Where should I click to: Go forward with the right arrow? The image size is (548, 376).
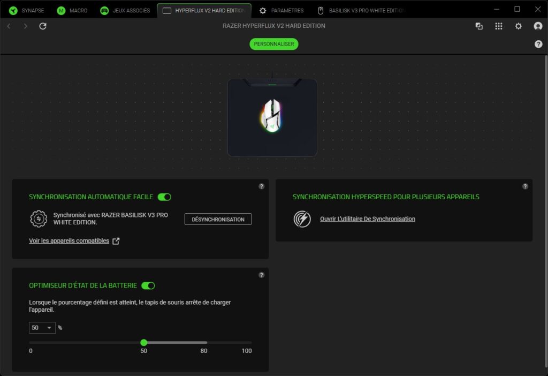26,26
